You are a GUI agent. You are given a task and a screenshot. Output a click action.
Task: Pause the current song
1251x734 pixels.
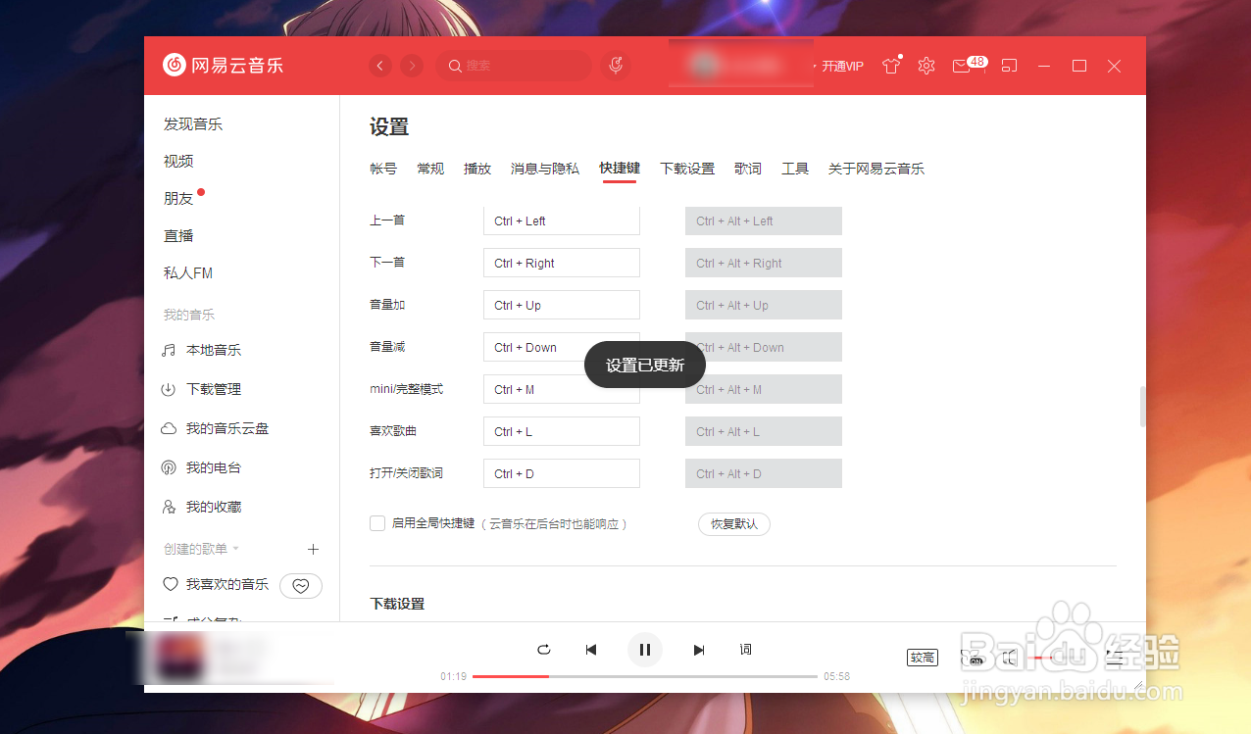pyautogui.click(x=645, y=650)
